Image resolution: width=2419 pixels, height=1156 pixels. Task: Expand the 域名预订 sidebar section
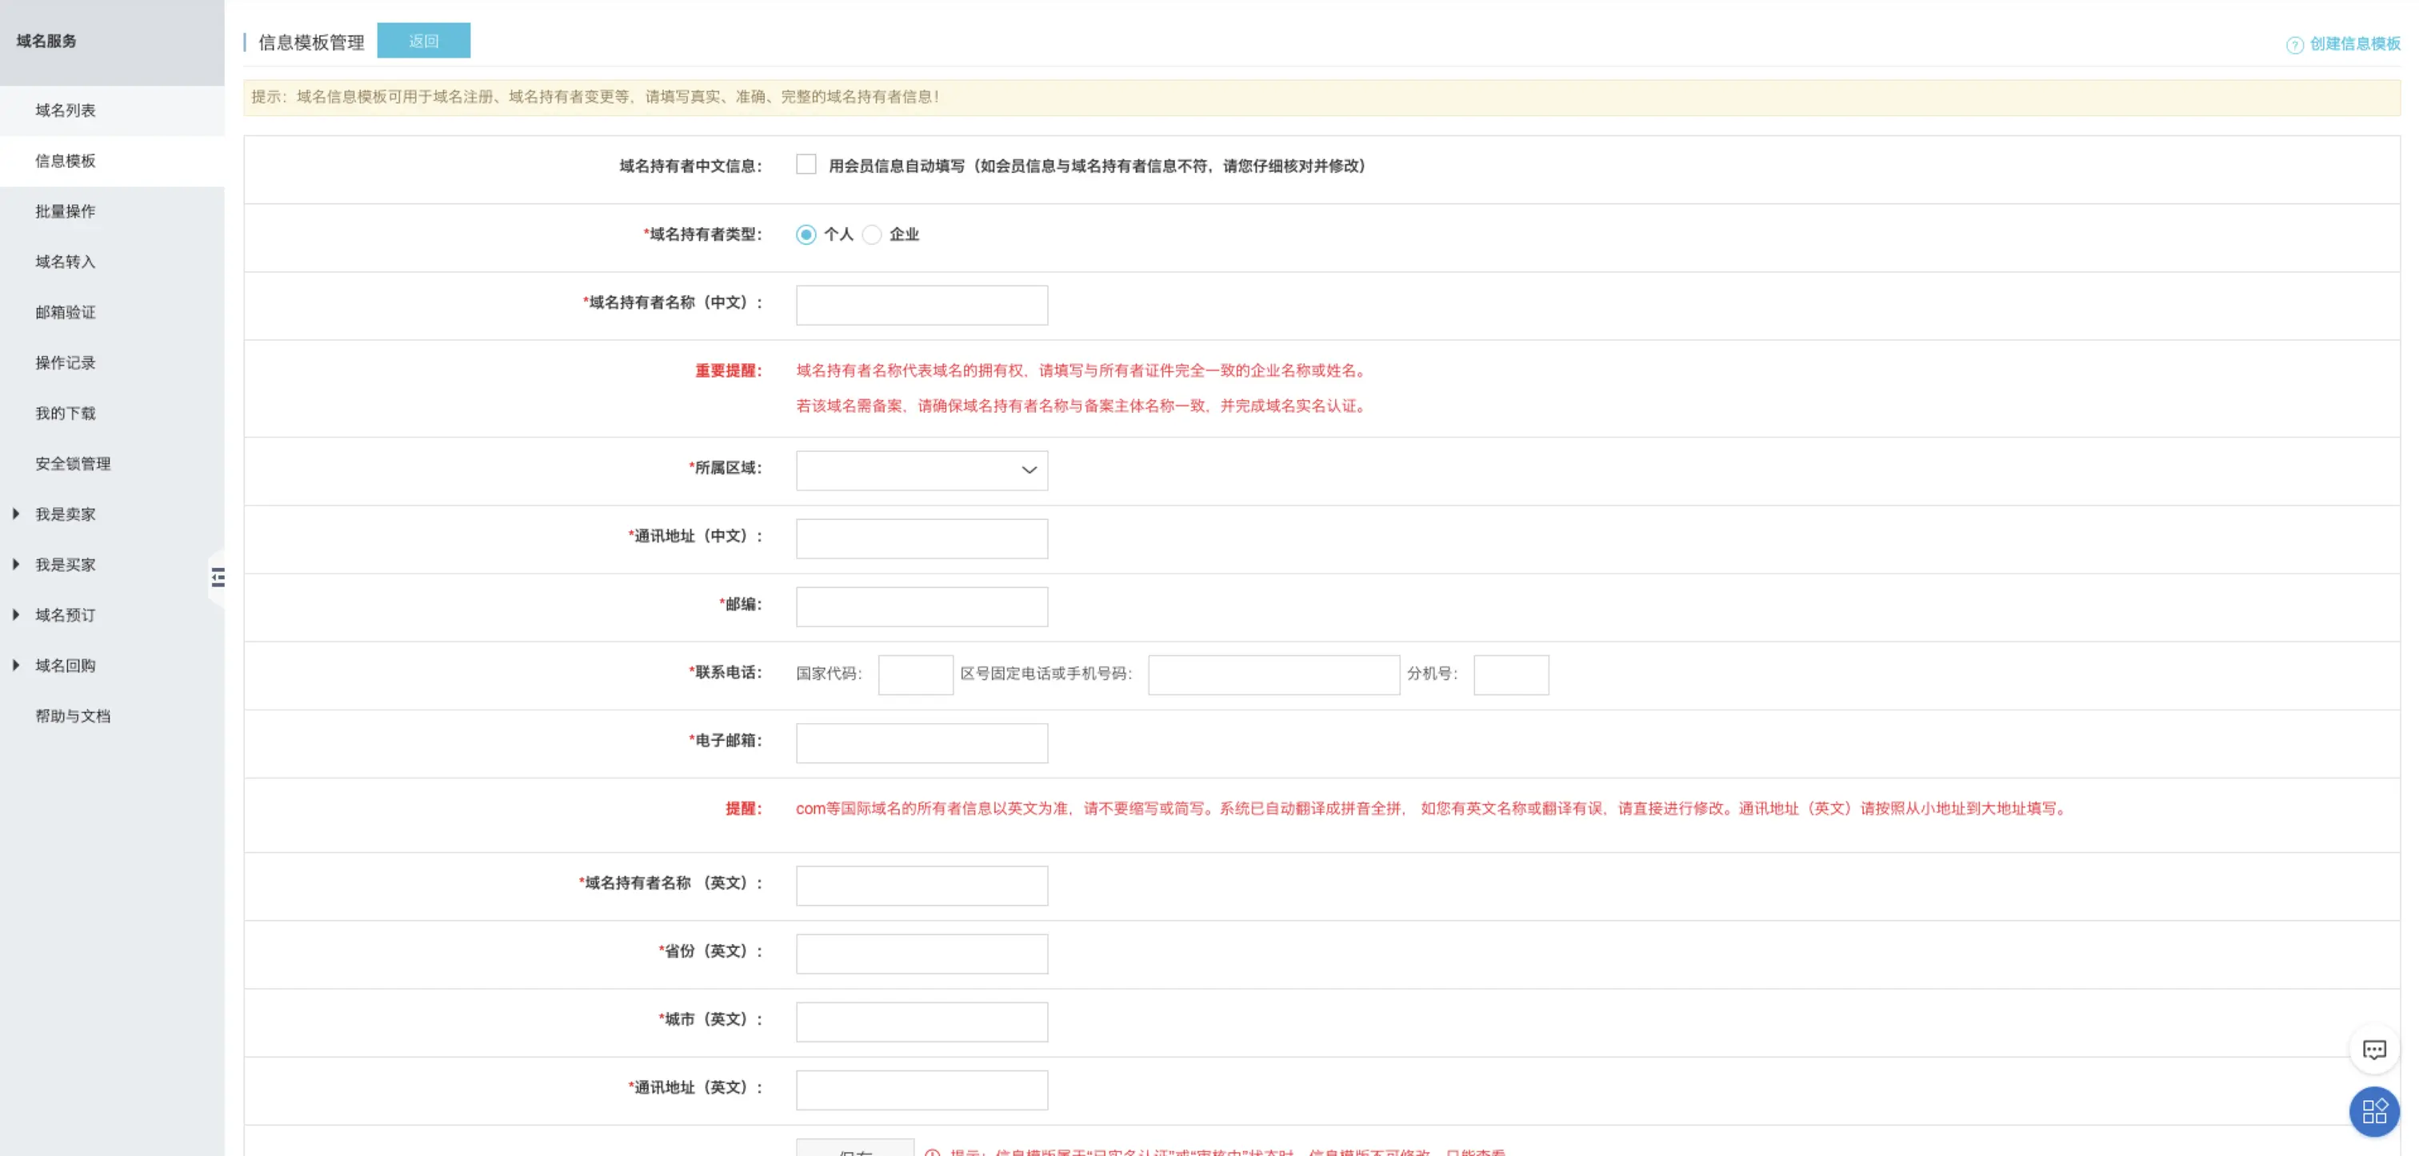tap(65, 615)
